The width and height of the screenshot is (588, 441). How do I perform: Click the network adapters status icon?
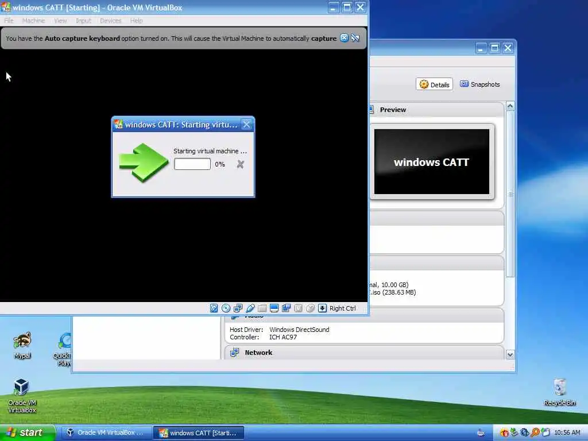pos(238,308)
